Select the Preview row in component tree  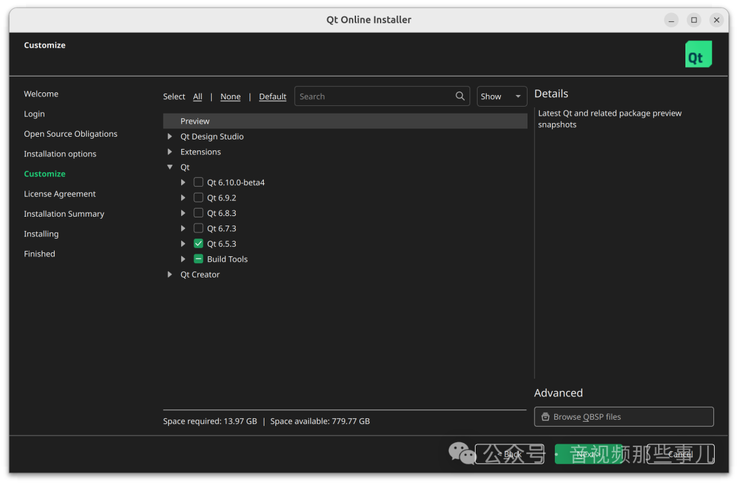(345, 121)
